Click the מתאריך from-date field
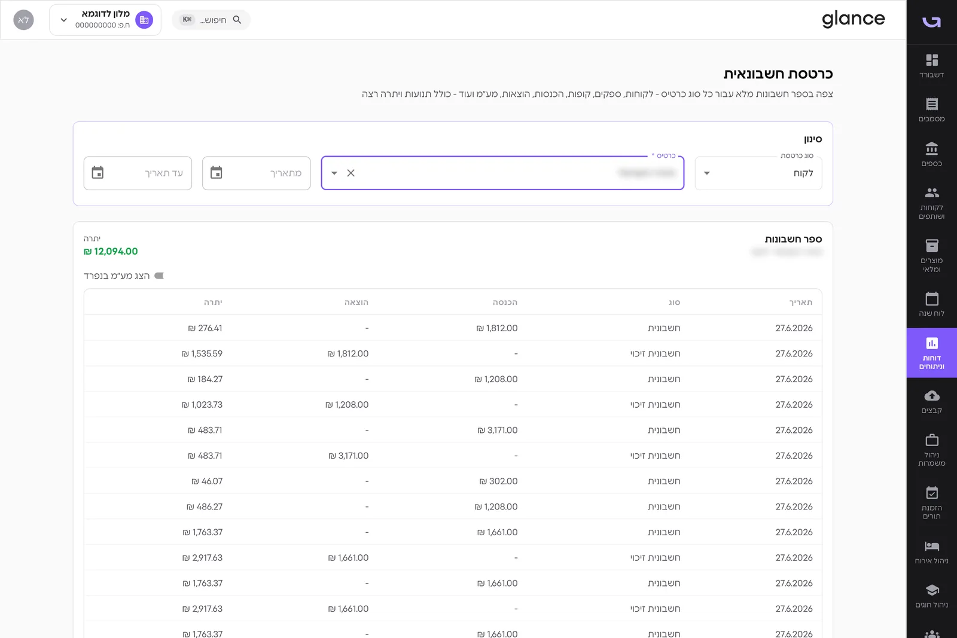This screenshot has width=957, height=638. click(256, 173)
